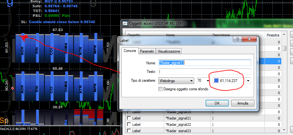Click the objects list scrollbar thumb
Viewport: 293px width, 135px height.
click(284, 48)
